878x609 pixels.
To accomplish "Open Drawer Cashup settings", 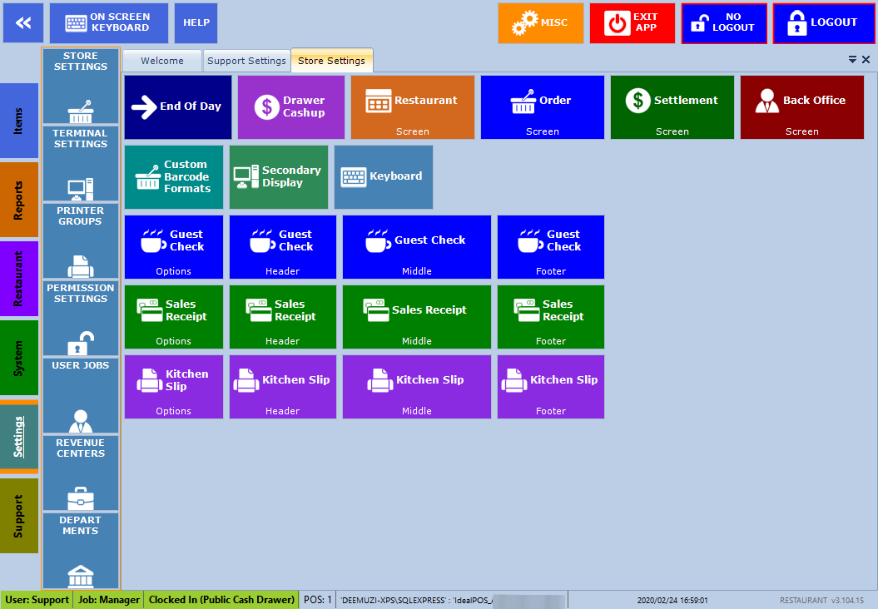I will (290, 107).
